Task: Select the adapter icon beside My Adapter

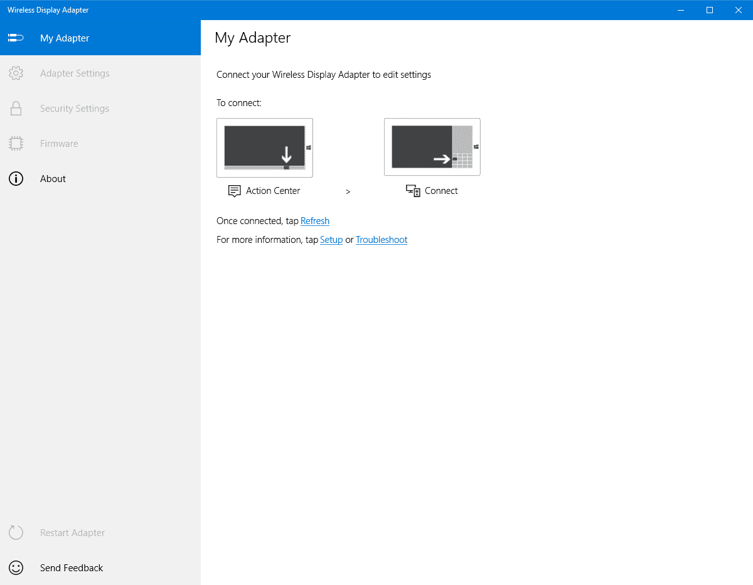Action: pyautogui.click(x=16, y=38)
